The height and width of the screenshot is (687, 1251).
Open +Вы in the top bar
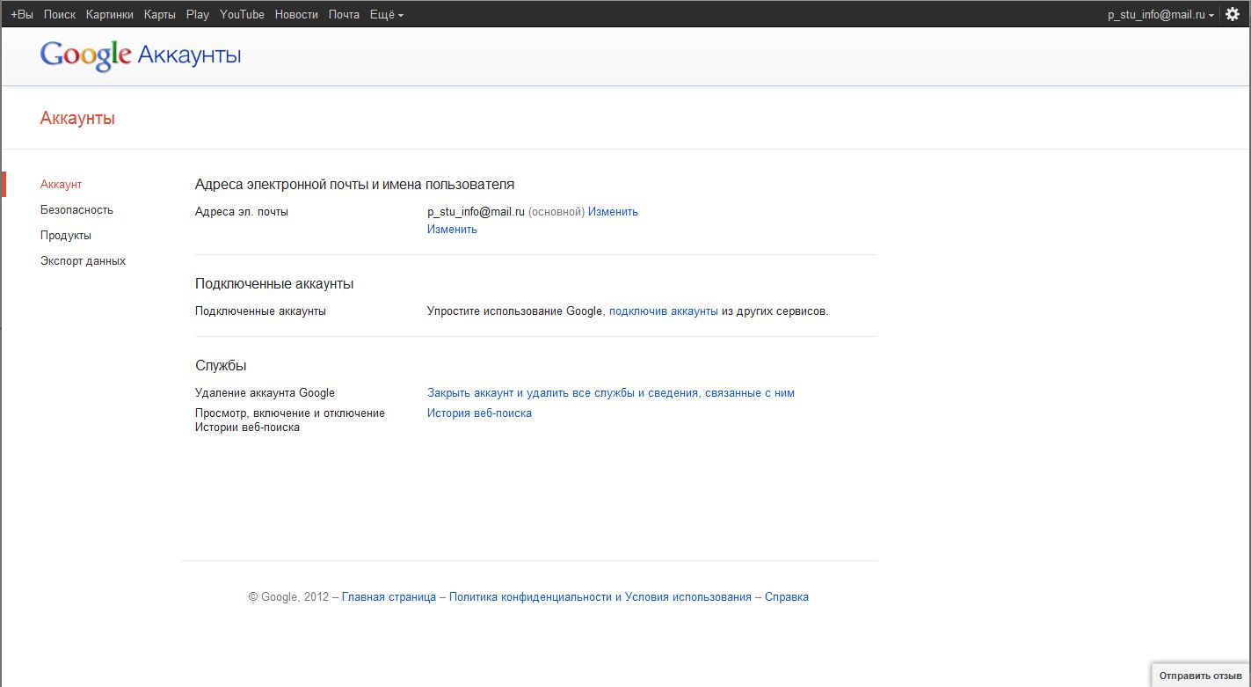22,15
